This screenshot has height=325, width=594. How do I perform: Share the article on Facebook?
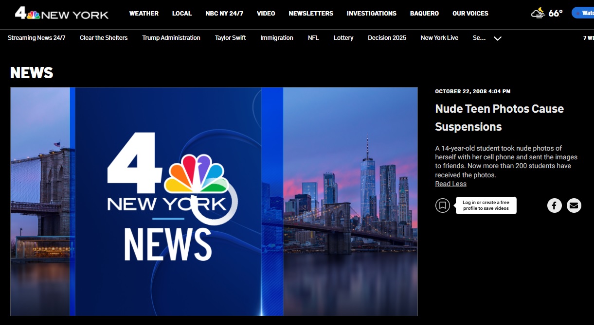coord(555,205)
